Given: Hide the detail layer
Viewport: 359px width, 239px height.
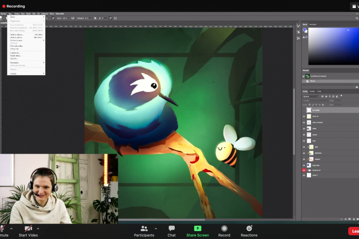Looking at the screenshot, I should click(x=304, y=128).
